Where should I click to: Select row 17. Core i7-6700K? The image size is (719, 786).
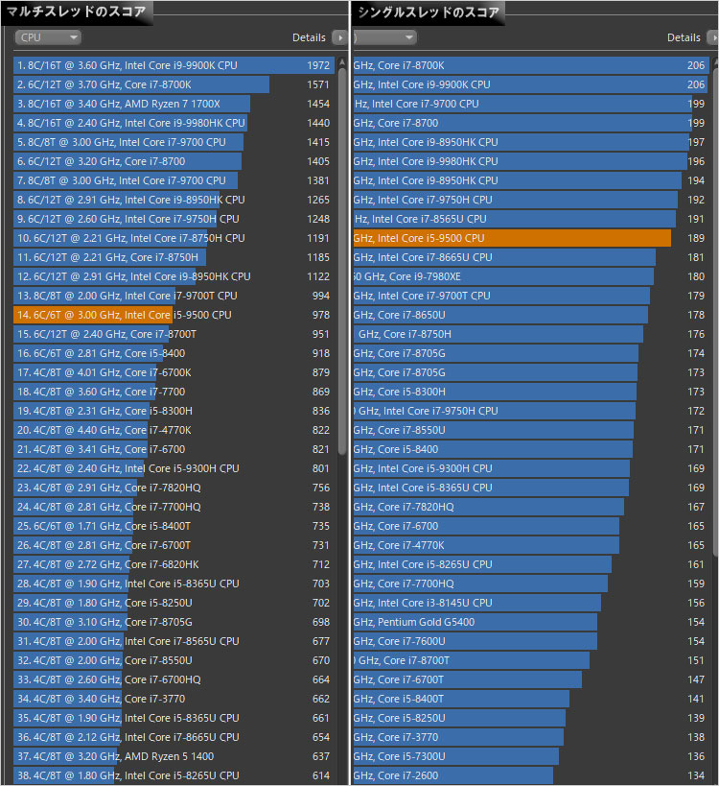[174, 372]
